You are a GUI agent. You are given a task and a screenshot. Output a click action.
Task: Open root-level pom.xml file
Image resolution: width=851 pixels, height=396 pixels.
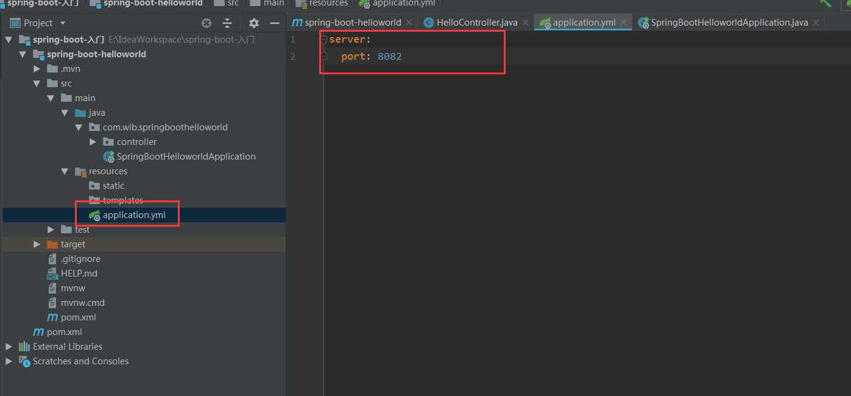[65, 332]
